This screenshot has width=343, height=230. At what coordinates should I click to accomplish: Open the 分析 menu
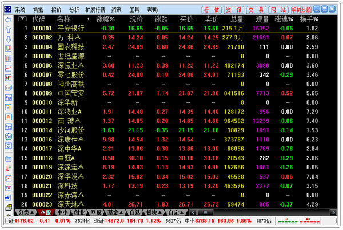74,10
